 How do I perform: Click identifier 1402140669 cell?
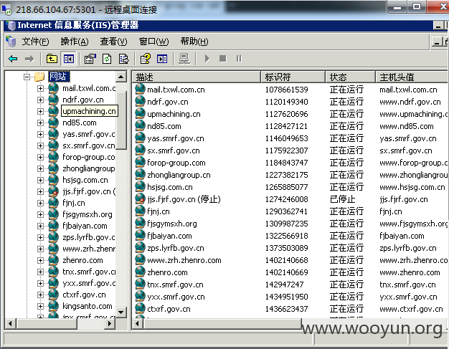tap(286, 272)
